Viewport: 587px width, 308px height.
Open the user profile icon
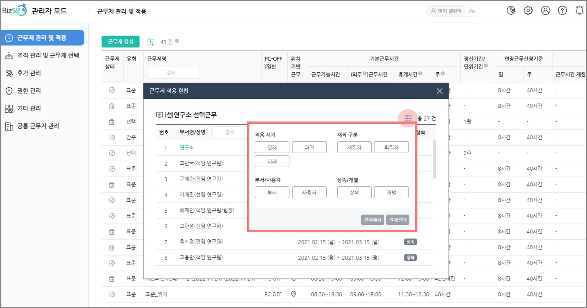click(545, 11)
